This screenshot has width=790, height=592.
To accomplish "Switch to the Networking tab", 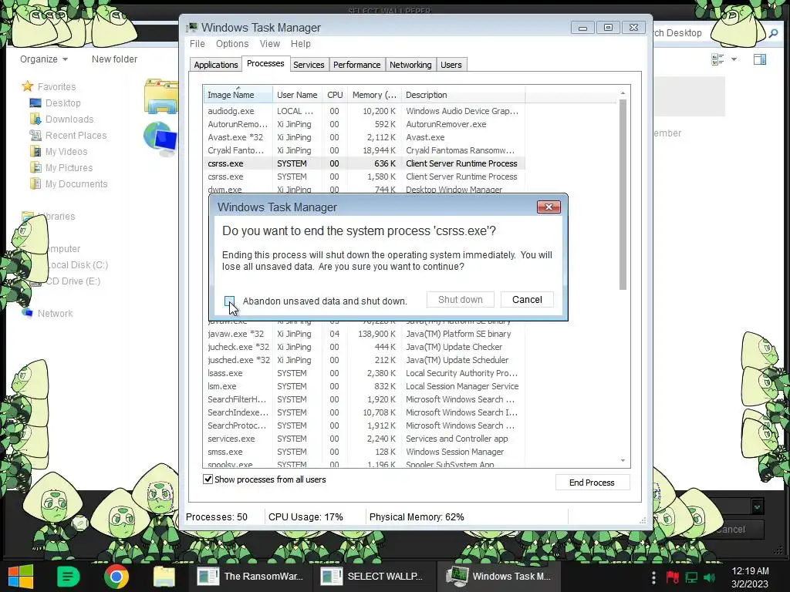I will click(410, 65).
